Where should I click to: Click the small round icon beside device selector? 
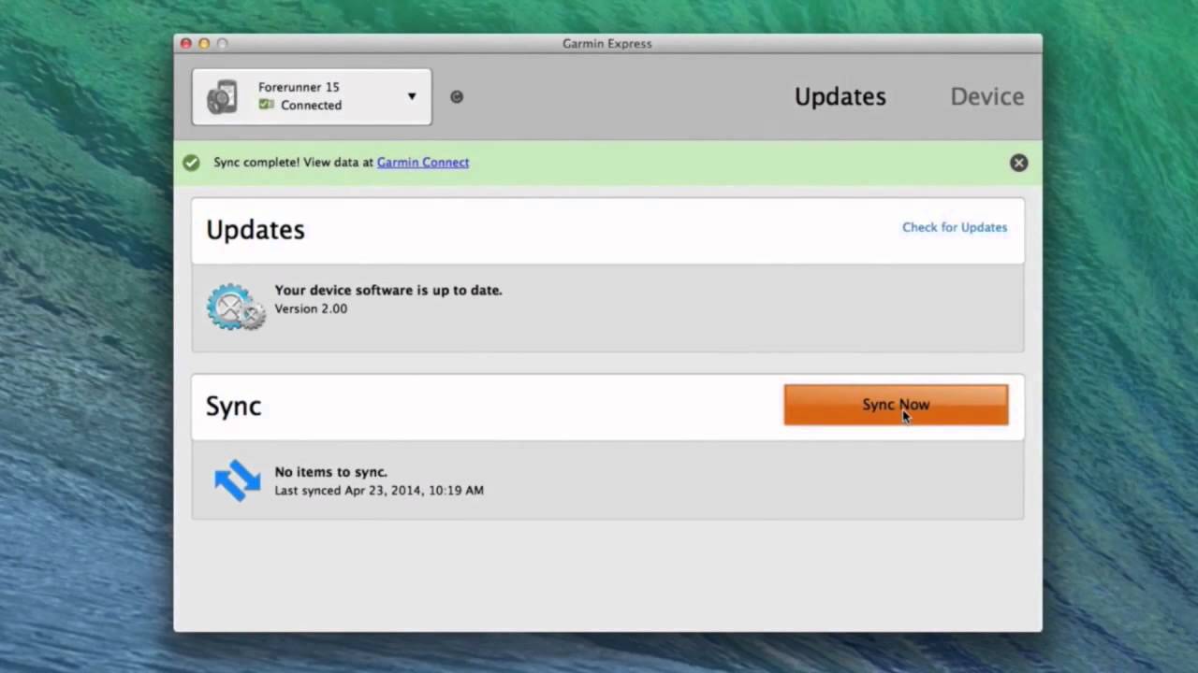tap(457, 96)
